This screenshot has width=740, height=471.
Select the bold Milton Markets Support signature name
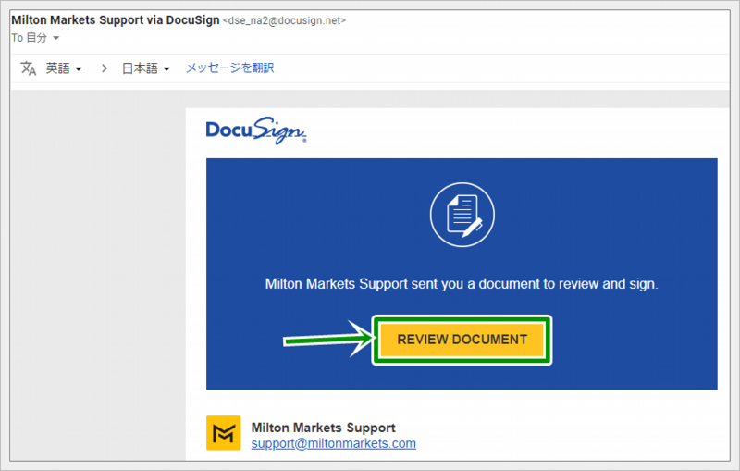click(x=323, y=428)
